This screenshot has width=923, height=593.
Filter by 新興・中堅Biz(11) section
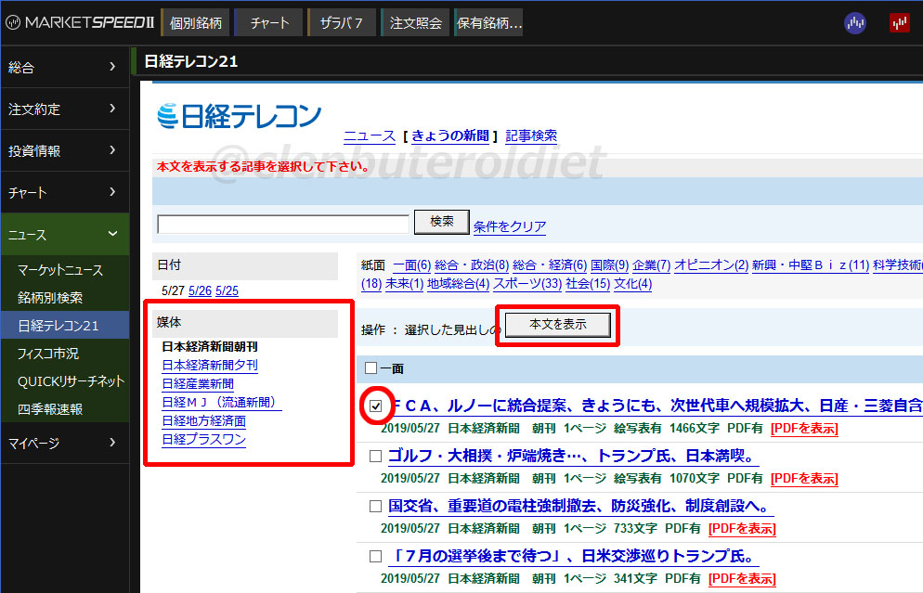(x=811, y=265)
